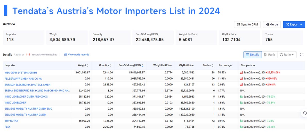The image size is (307, 133).
Task: Click comparison chart icon for INNIO JENBACHER GMBH
Action: (241, 97)
